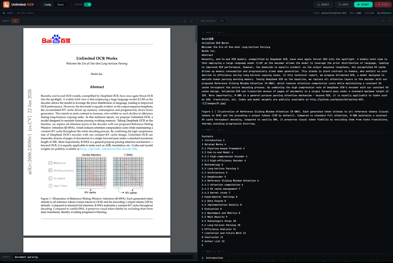Click the STOP button
This screenshot has height=263, width=393.
click(x=383, y=4)
